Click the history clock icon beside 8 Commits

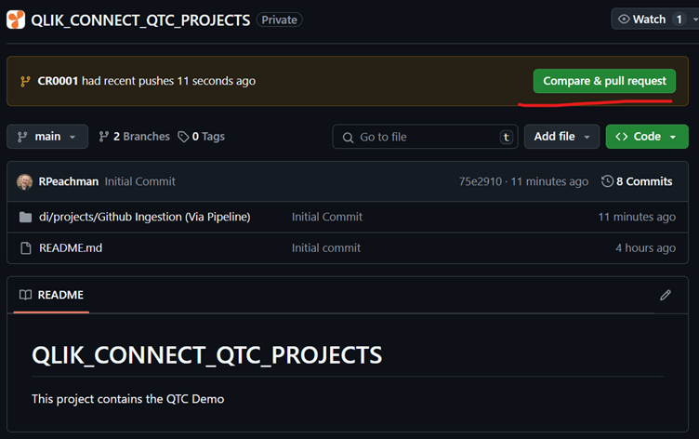tap(607, 181)
